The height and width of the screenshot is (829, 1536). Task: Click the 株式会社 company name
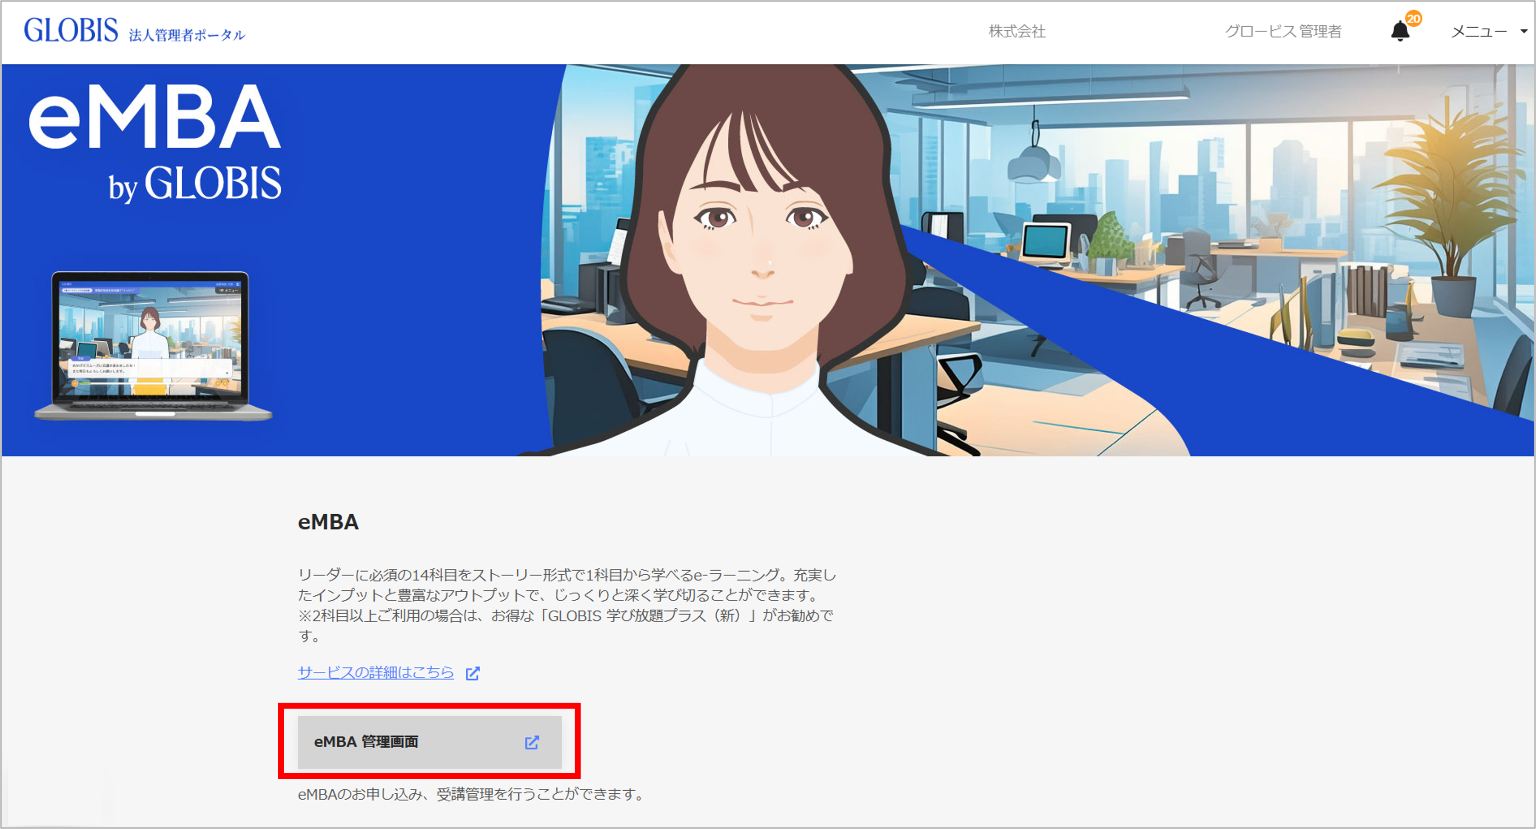coord(1017,31)
